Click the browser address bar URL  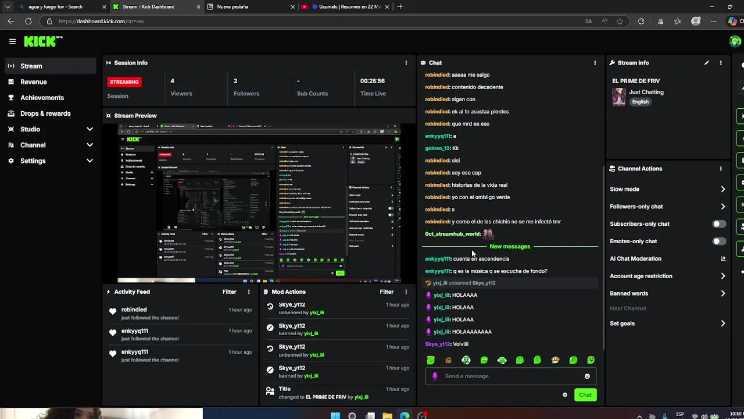pos(101,22)
